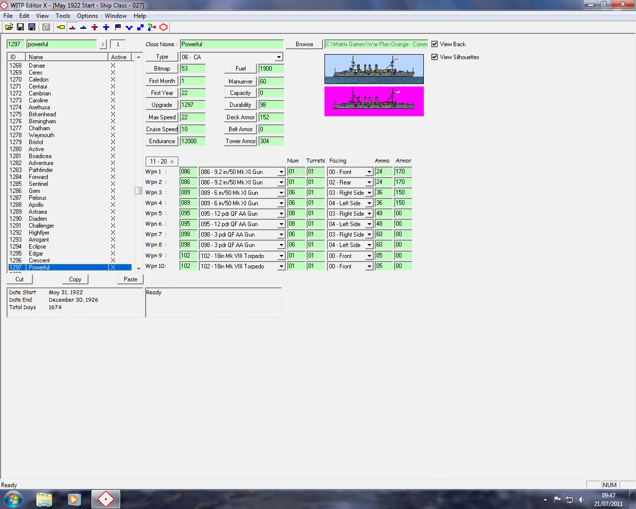Image resolution: width=636 pixels, height=509 pixels.
Task: Open the Windows Start menu orb
Action: click(13, 499)
